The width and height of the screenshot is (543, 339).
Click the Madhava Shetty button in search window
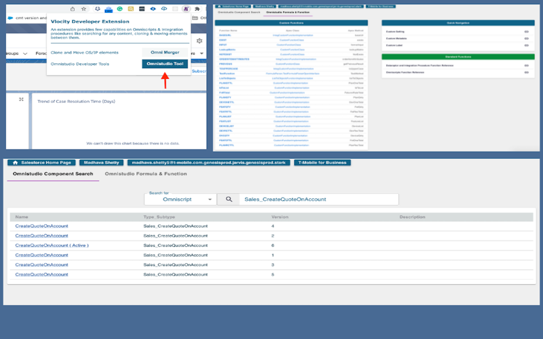click(x=101, y=163)
